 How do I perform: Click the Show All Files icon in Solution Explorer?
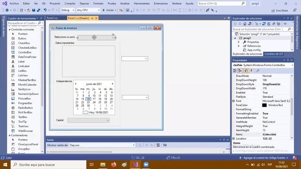tap(278, 24)
